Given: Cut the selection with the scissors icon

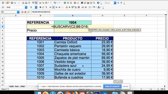Looking at the screenshot, I should click(x=40, y=3).
